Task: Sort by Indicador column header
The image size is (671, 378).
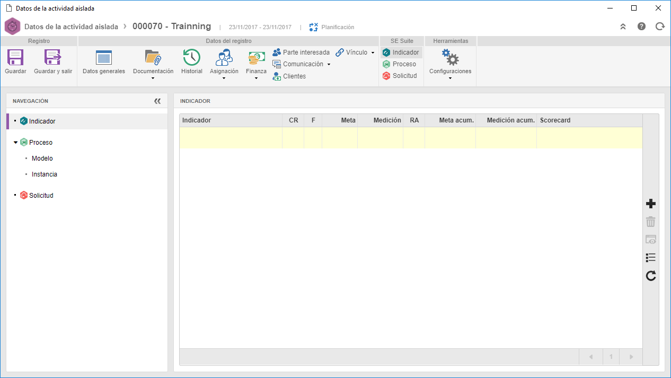Action: click(x=231, y=120)
